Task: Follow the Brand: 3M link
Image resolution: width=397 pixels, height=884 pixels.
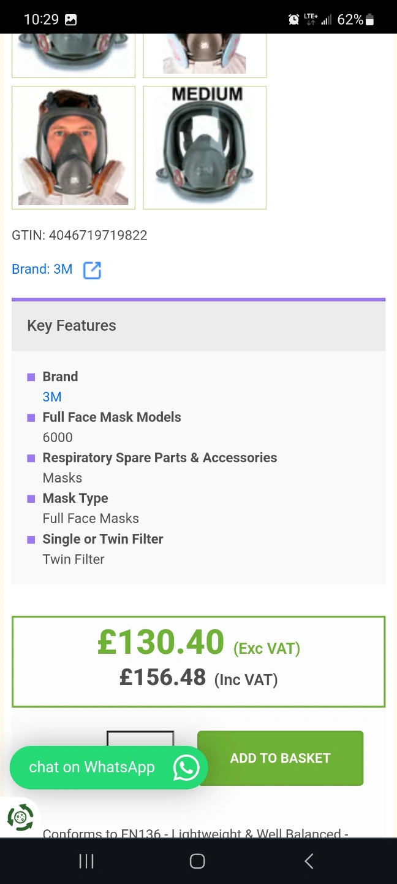Action: pos(42,269)
